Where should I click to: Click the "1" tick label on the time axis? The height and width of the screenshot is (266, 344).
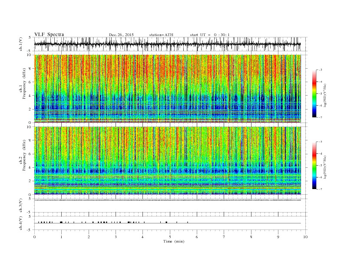61,237
